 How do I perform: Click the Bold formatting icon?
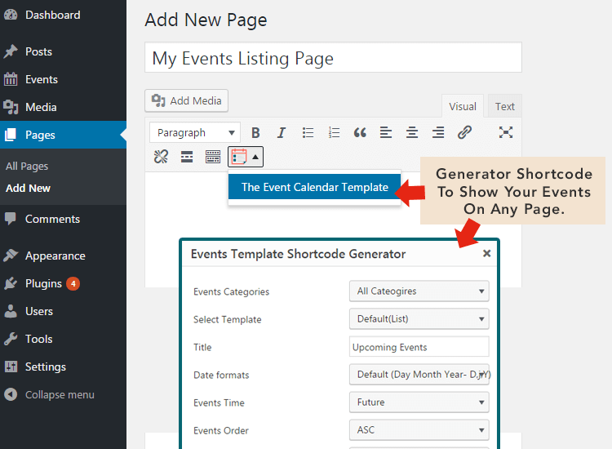pos(255,132)
